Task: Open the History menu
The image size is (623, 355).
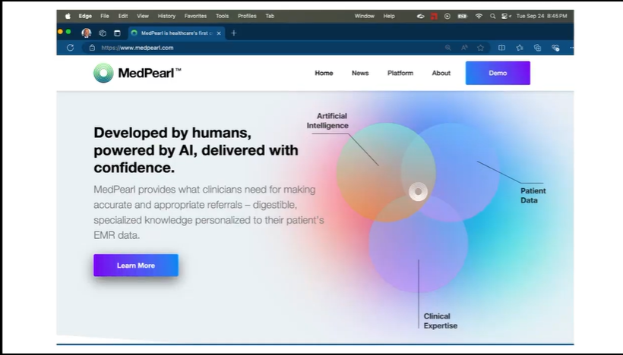Action: coord(166,16)
